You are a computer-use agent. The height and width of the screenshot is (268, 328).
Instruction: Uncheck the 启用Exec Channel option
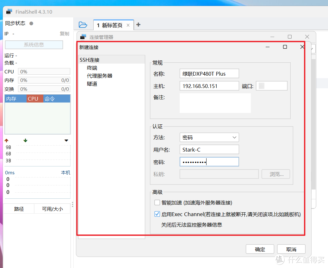157,214
